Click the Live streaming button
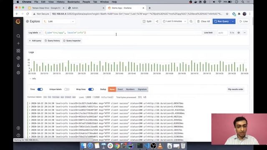267x150 pixels. click(244, 21)
